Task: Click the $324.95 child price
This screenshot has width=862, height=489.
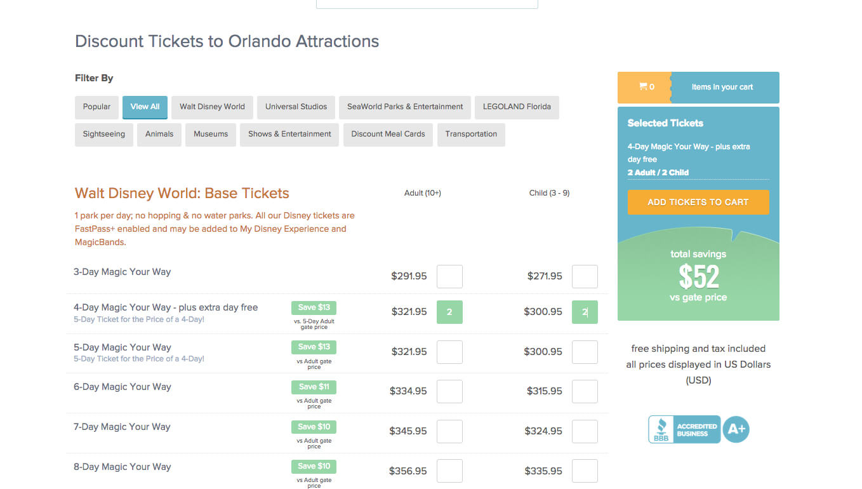Action: point(543,431)
